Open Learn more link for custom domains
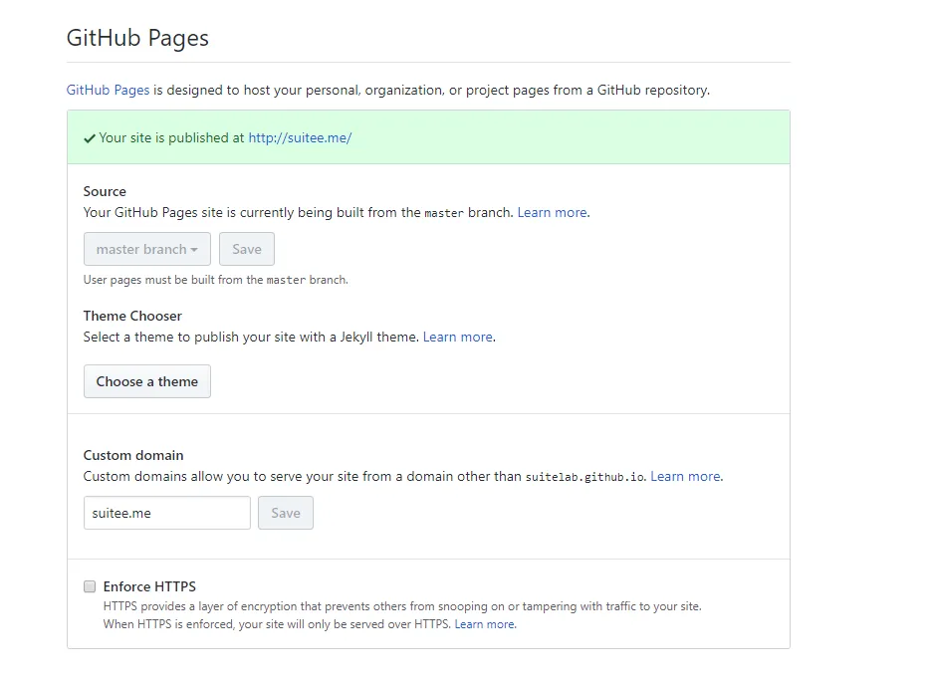This screenshot has width=930, height=683. click(x=685, y=476)
